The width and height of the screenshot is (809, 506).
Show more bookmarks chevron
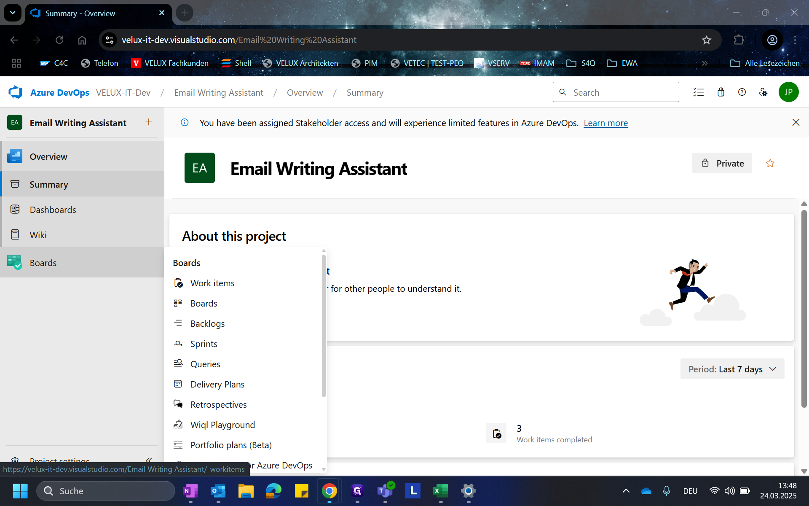click(705, 63)
